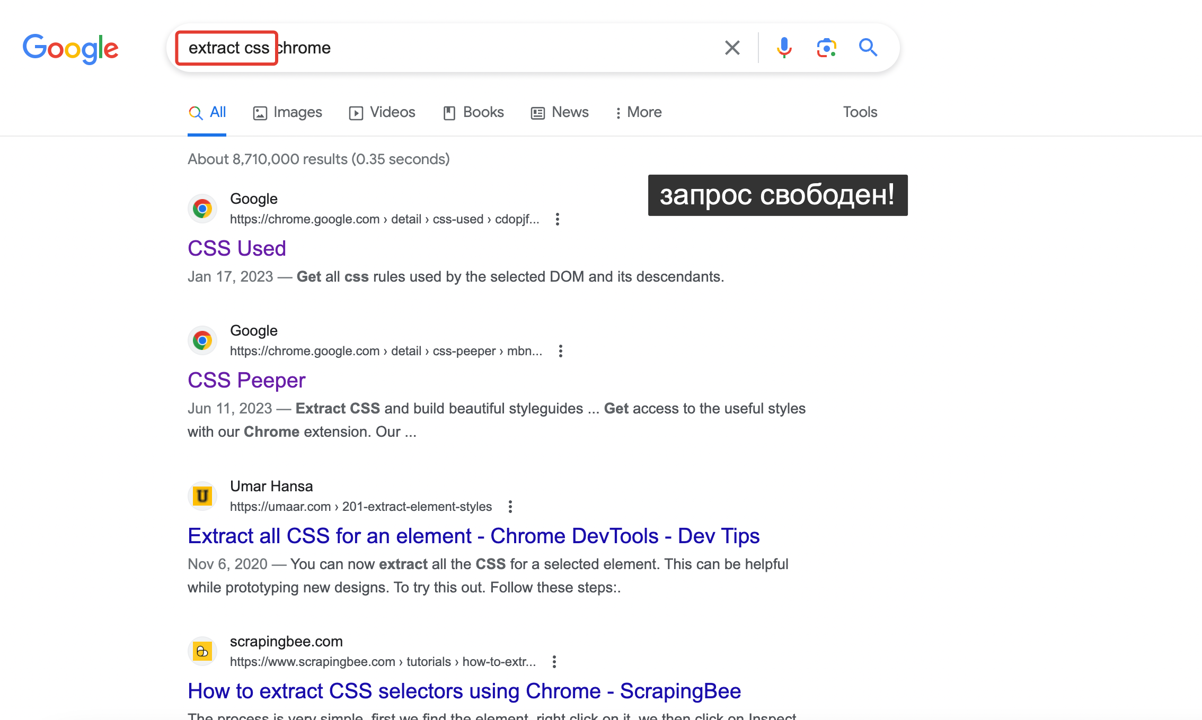Image resolution: width=1202 pixels, height=720 pixels.
Task: Clear the search query with X
Action: (x=732, y=48)
